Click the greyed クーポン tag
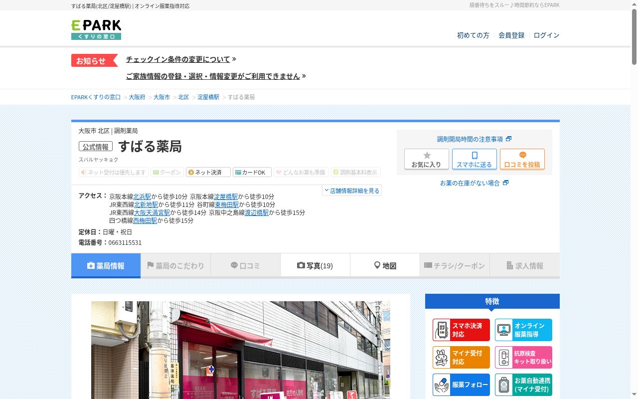Image resolution: width=638 pixels, height=399 pixels. pos(167,172)
